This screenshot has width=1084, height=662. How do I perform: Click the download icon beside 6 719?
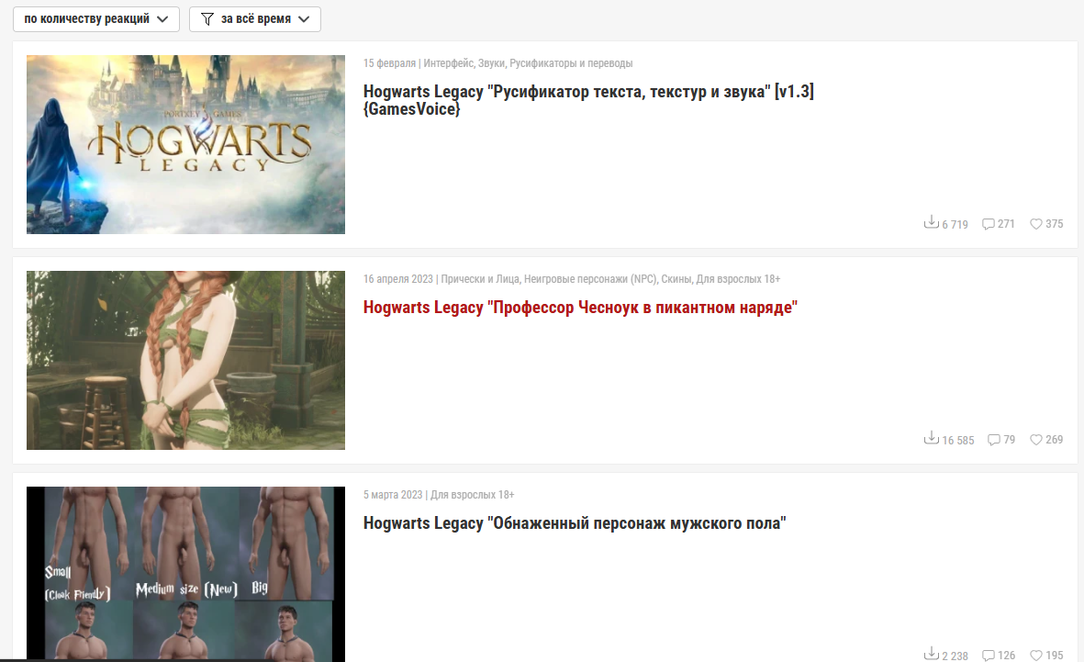(x=932, y=222)
